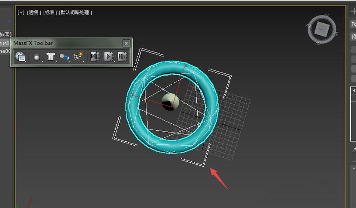Start the MassFX simulation playback
The width and height of the screenshot is (356, 208).
tap(109, 57)
